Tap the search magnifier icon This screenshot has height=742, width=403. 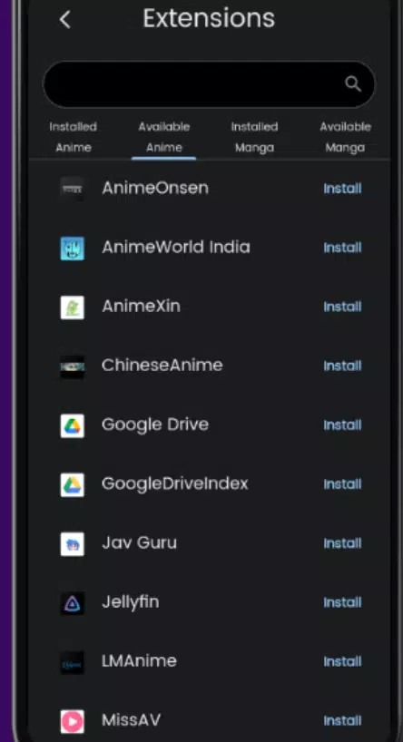tap(353, 84)
